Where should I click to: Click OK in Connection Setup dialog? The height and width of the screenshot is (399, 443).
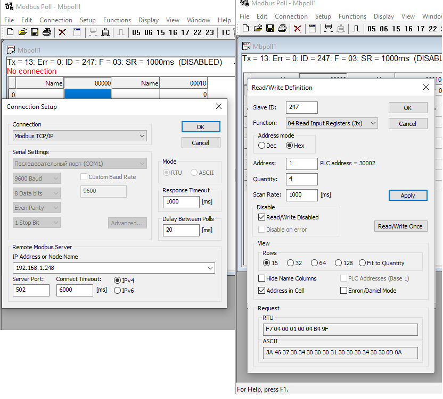pos(201,127)
